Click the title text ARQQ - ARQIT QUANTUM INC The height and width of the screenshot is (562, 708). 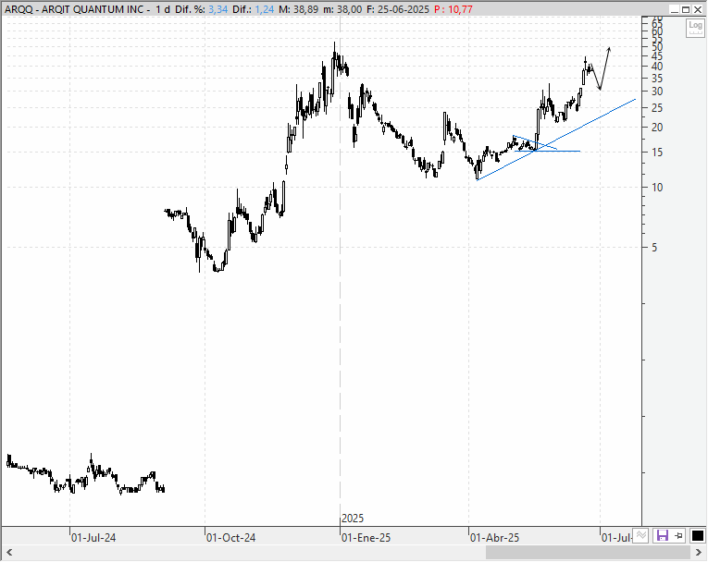coord(74,9)
